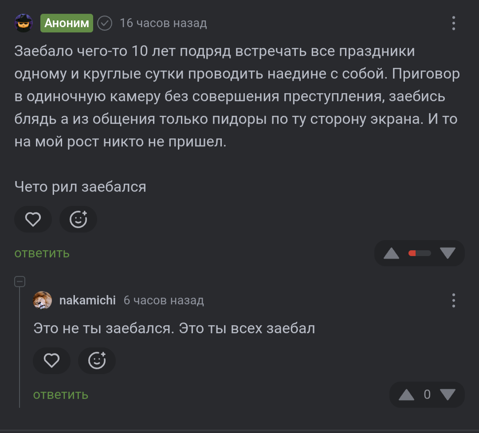479x433 pixels.
Task: Add emoji reaction to nakamichi's reply
Action: click(x=97, y=361)
